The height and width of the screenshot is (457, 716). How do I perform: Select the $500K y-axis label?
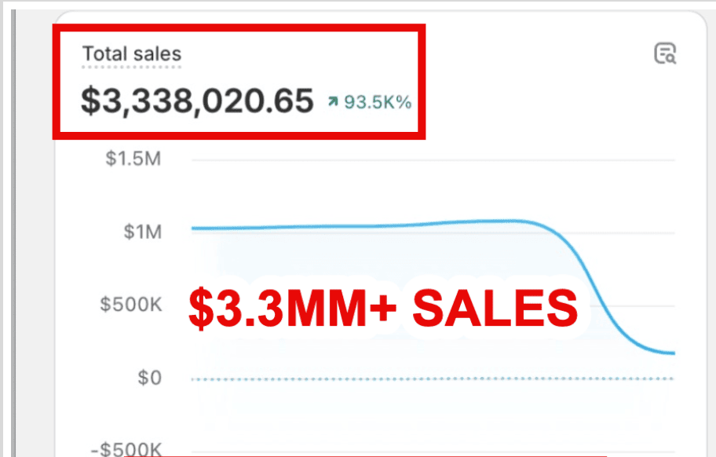tap(130, 305)
